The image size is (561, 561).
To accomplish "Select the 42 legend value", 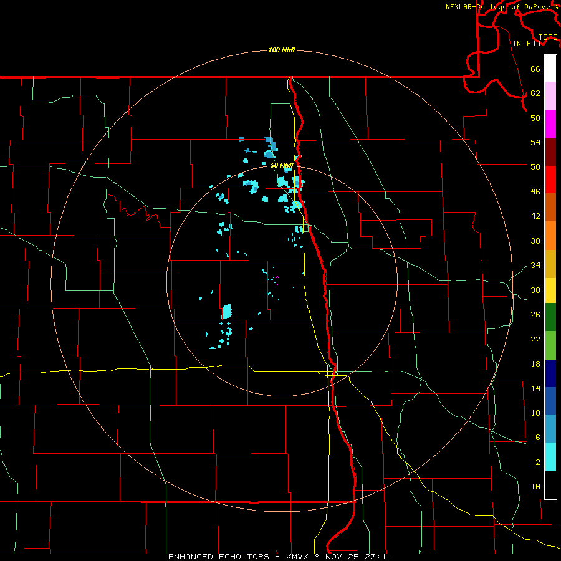I will (535, 216).
